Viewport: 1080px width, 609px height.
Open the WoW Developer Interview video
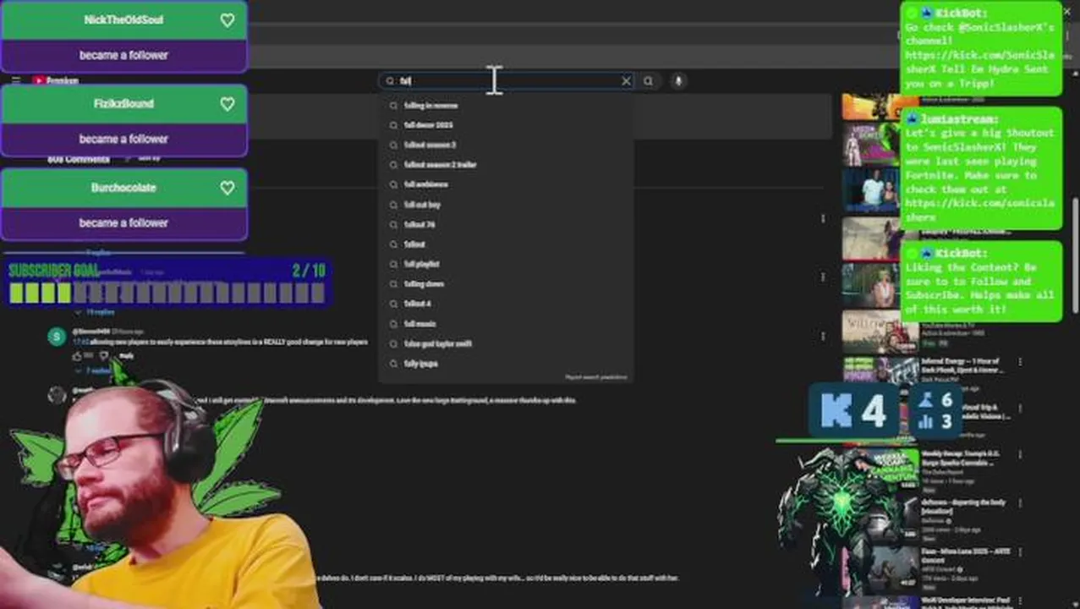point(966,602)
